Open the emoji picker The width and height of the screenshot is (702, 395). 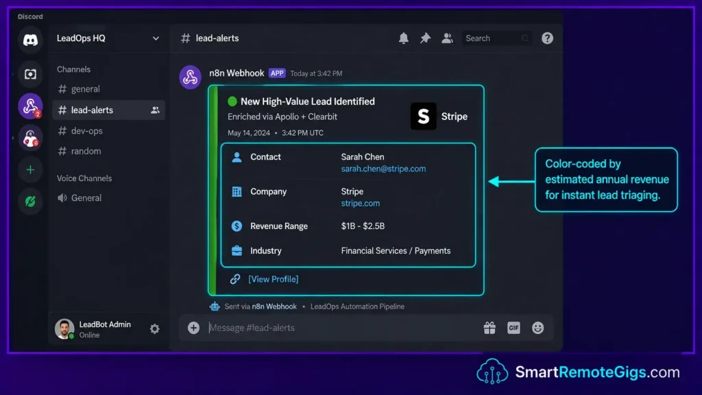coord(537,328)
